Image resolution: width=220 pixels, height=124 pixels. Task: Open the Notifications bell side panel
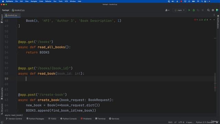218,21
